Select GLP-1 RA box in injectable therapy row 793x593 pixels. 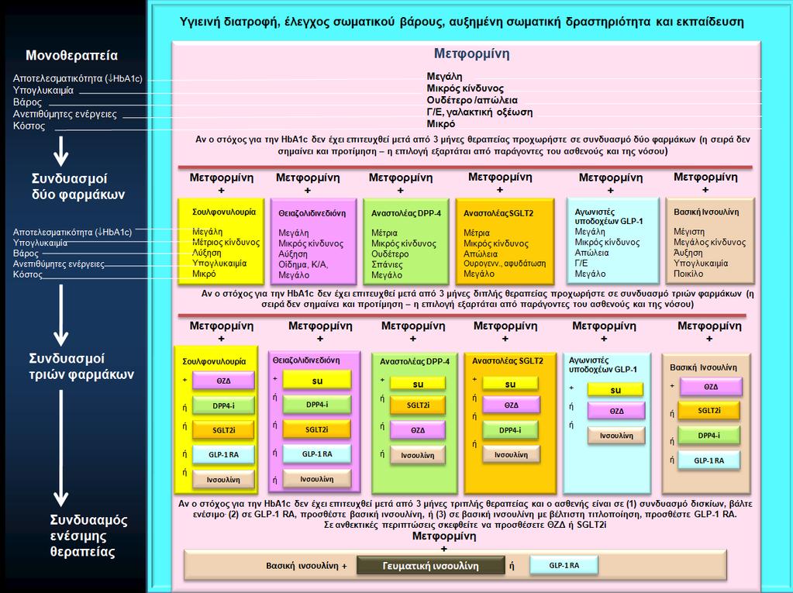click(x=564, y=565)
